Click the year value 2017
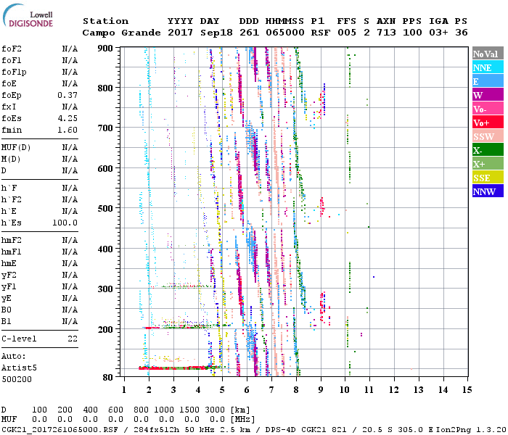Image resolution: width=508 pixels, height=435 pixels. tap(180, 33)
